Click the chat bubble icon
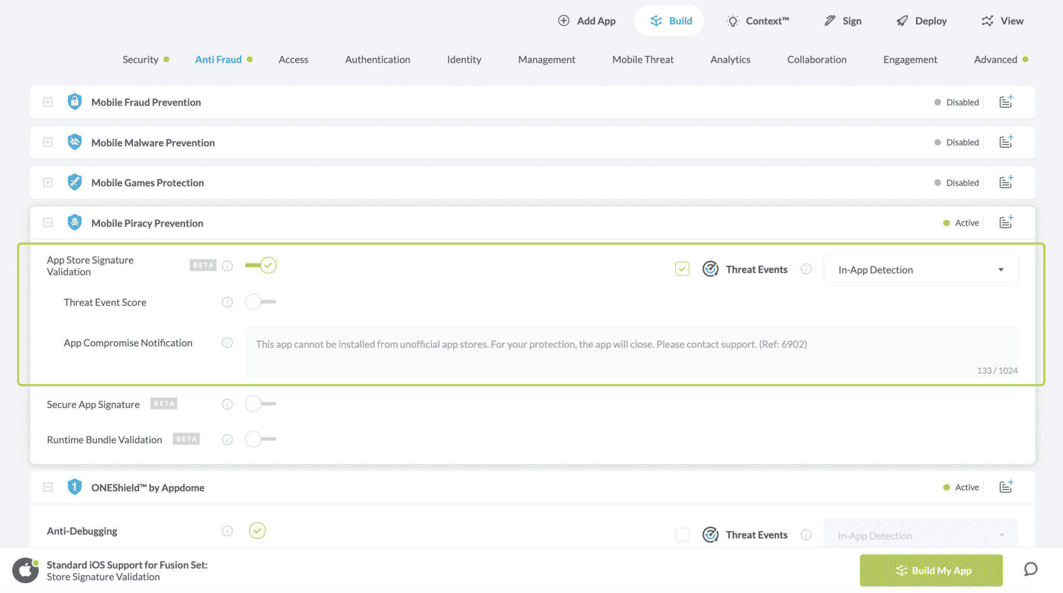 pyautogui.click(x=1030, y=569)
